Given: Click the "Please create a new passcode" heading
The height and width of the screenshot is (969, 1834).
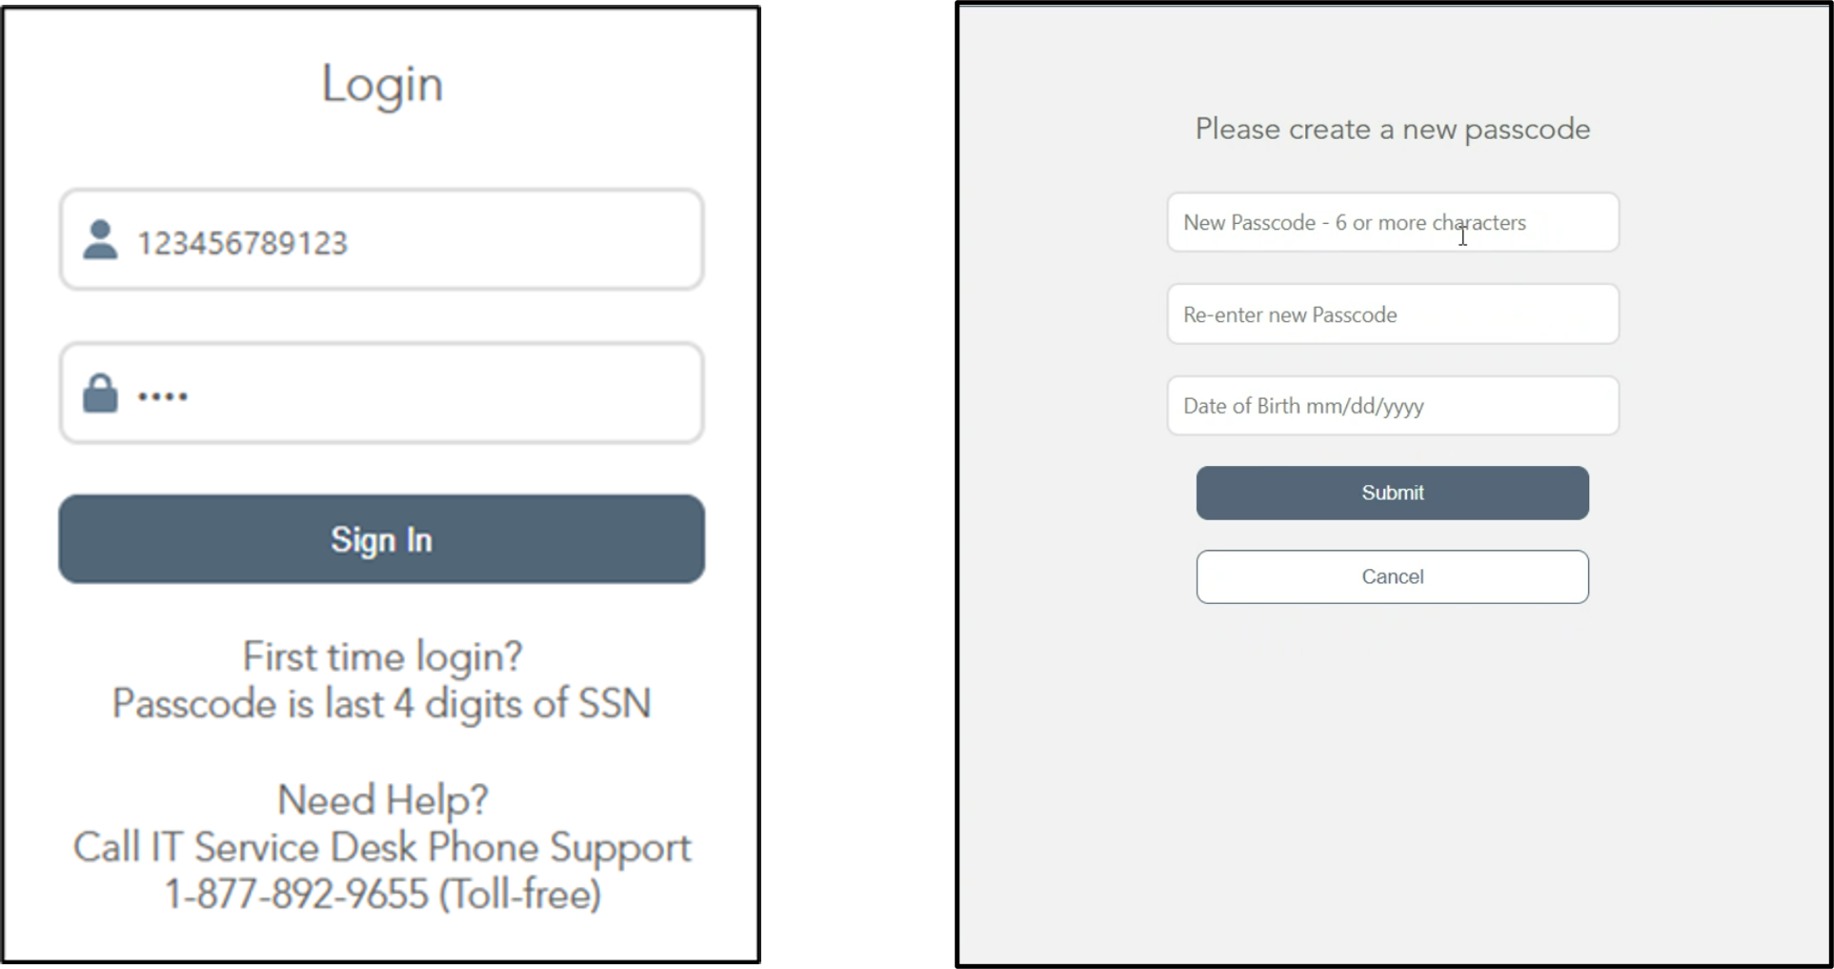Looking at the screenshot, I should tap(1392, 130).
